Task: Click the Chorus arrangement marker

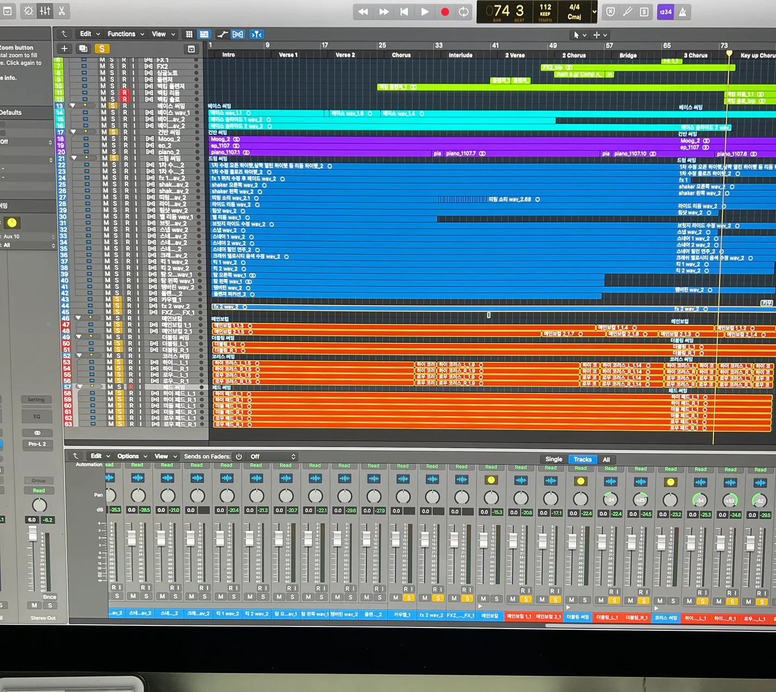Action: [401, 55]
